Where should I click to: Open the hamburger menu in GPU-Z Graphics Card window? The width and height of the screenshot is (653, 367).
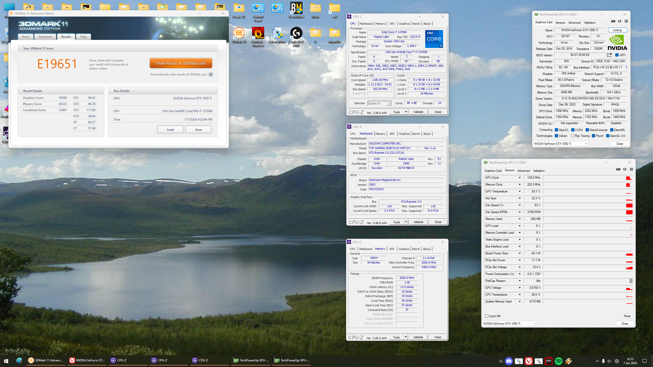626,21
